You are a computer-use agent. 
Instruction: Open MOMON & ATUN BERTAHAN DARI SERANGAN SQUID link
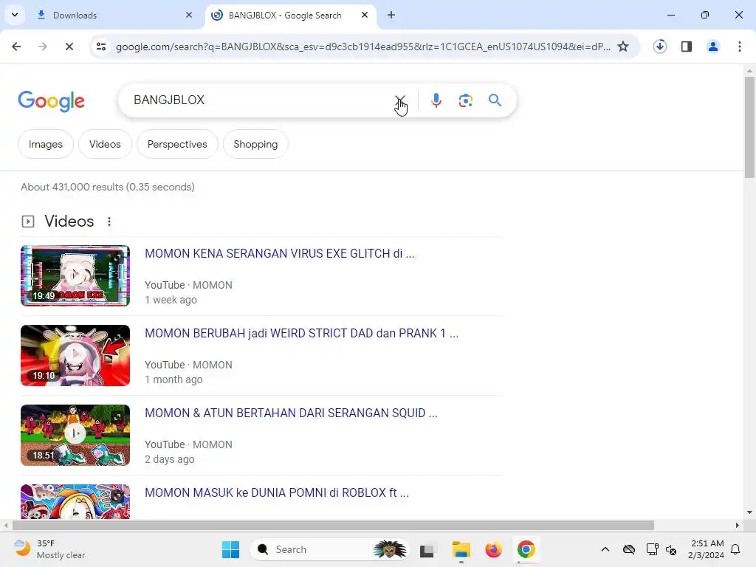(291, 413)
